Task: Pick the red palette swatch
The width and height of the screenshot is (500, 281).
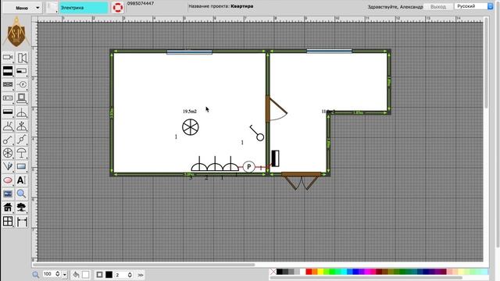Action: pyautogui.click(x=309, y=272)
